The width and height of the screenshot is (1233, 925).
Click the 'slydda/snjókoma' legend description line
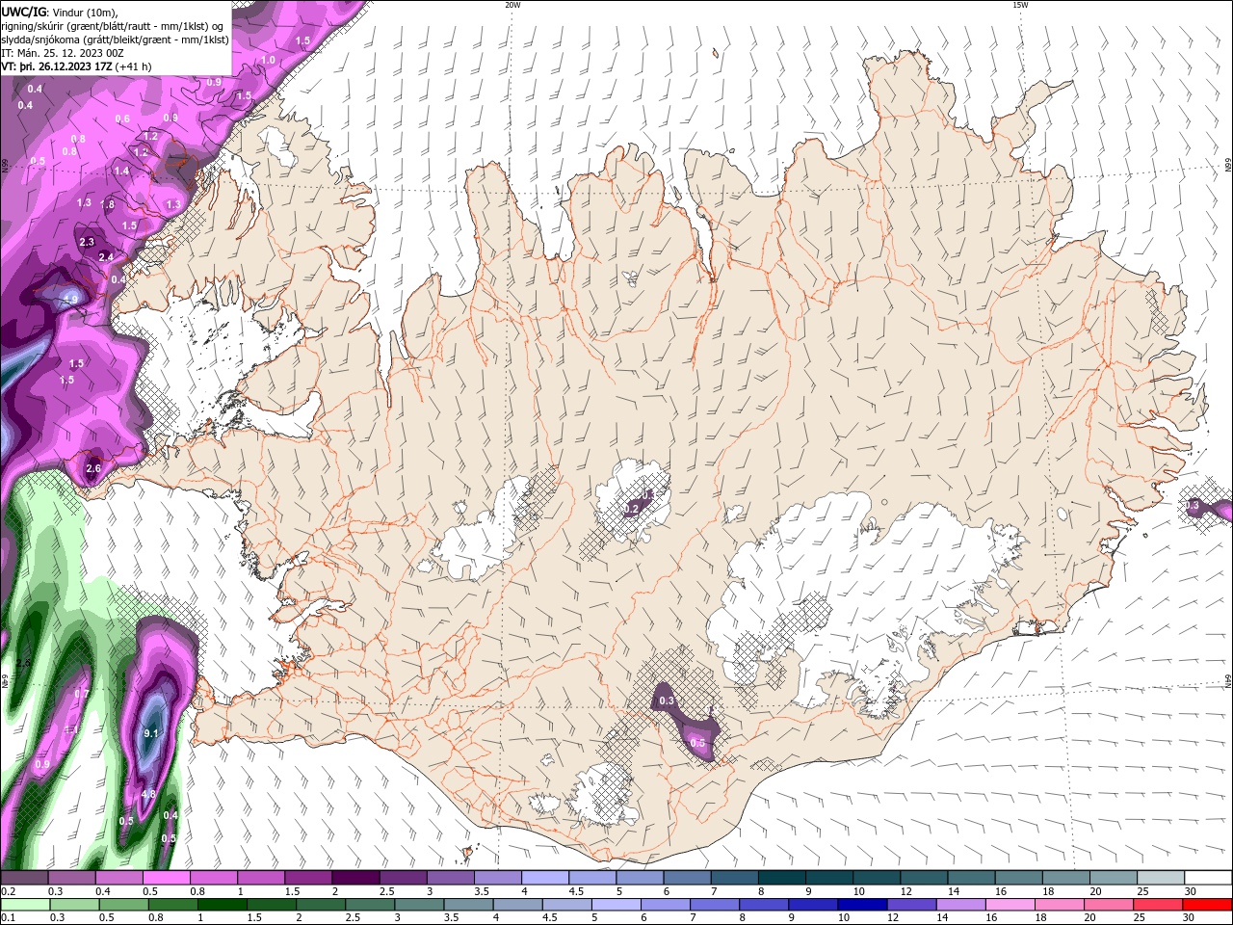click(115, 40)
